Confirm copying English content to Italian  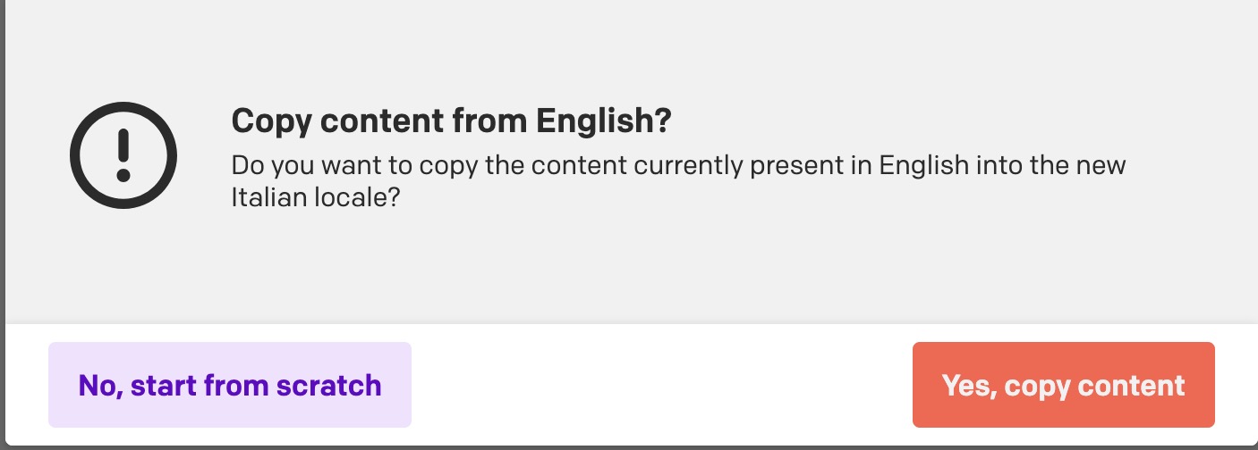1063,385
